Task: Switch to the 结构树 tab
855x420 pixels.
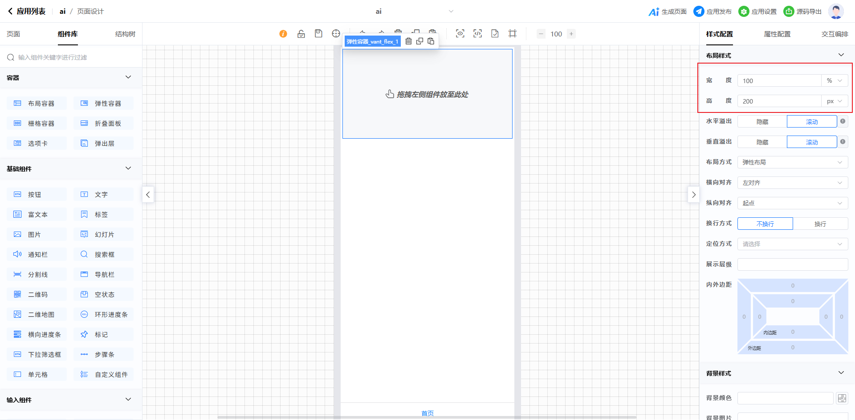Action: 125,34
